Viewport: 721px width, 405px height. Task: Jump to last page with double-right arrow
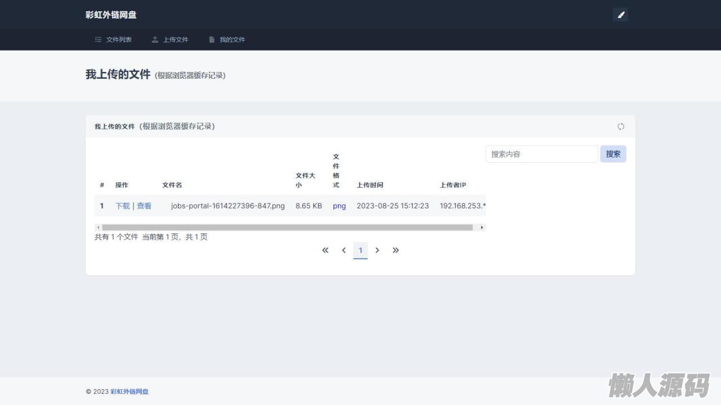coord(395,250)
